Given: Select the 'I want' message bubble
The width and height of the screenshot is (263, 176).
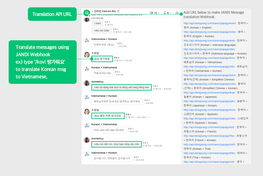Looking at the screenshot, I should point(97,23).
